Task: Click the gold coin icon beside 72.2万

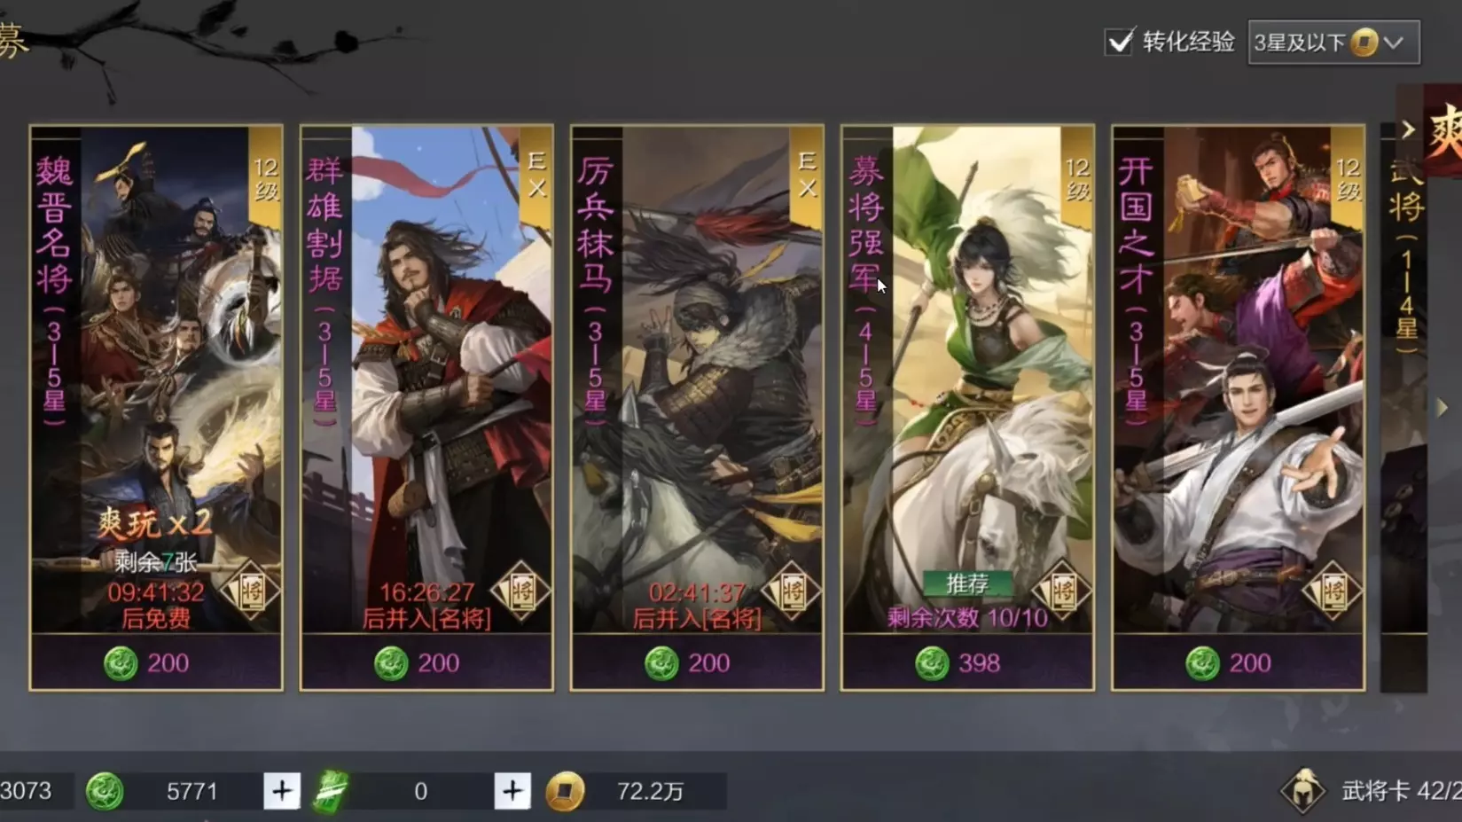Action: (x=565, y=791)
